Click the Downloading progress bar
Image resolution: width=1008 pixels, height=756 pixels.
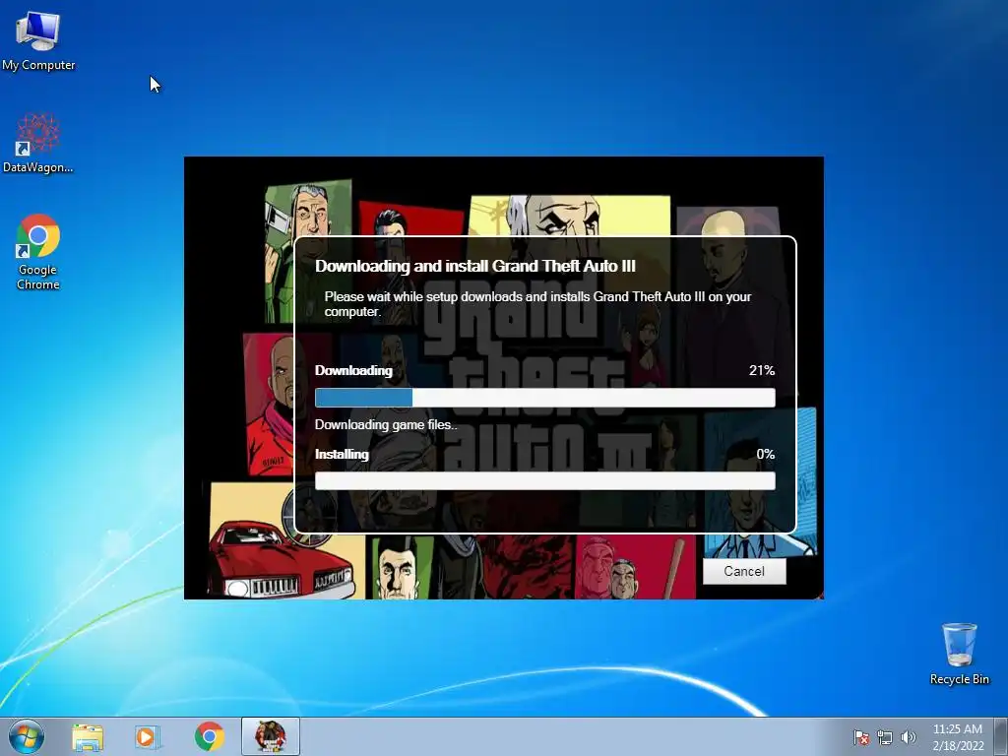[x=545, y=398]
